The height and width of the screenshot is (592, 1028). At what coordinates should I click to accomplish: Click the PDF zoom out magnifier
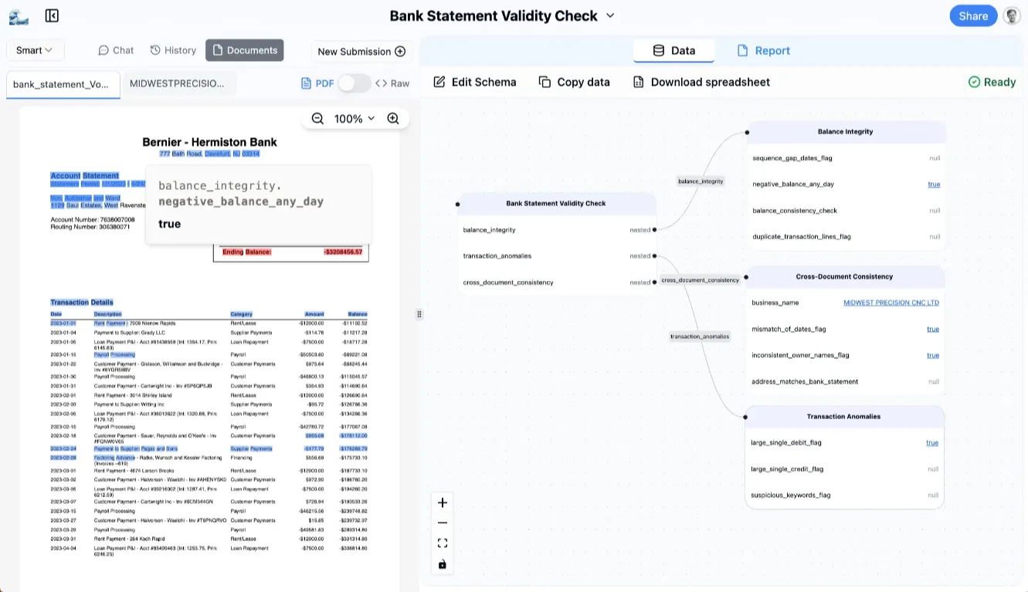pyautogui.click(x=317, y=118)
